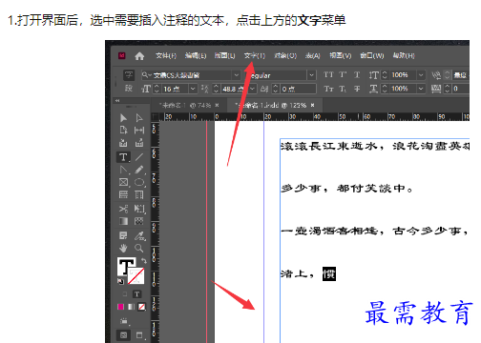Apply the magenta color button
The width and height of the screenshot is (481, 343).
(120, 307)
